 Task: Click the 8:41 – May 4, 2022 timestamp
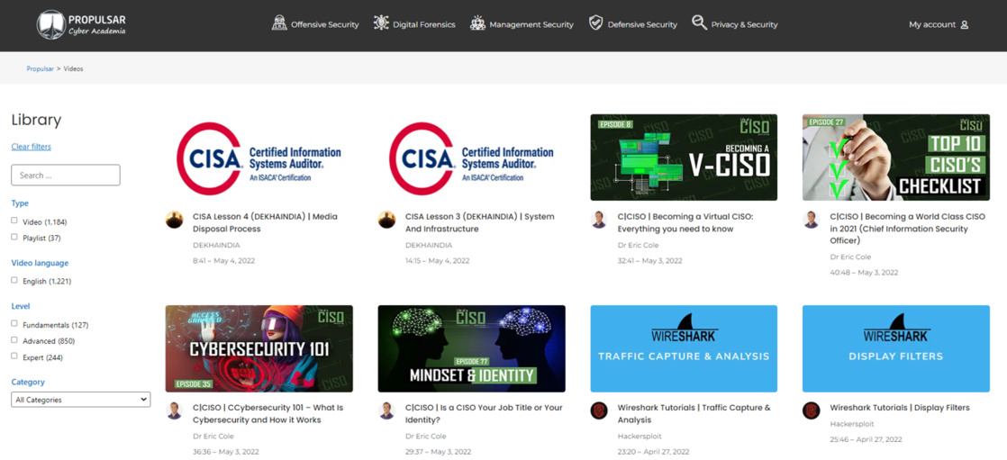224,261
